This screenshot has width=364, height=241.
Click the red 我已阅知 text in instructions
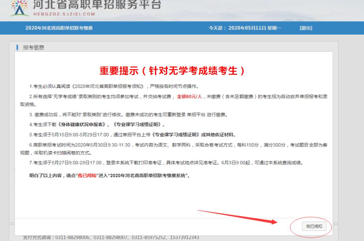(x=87, y=176)
